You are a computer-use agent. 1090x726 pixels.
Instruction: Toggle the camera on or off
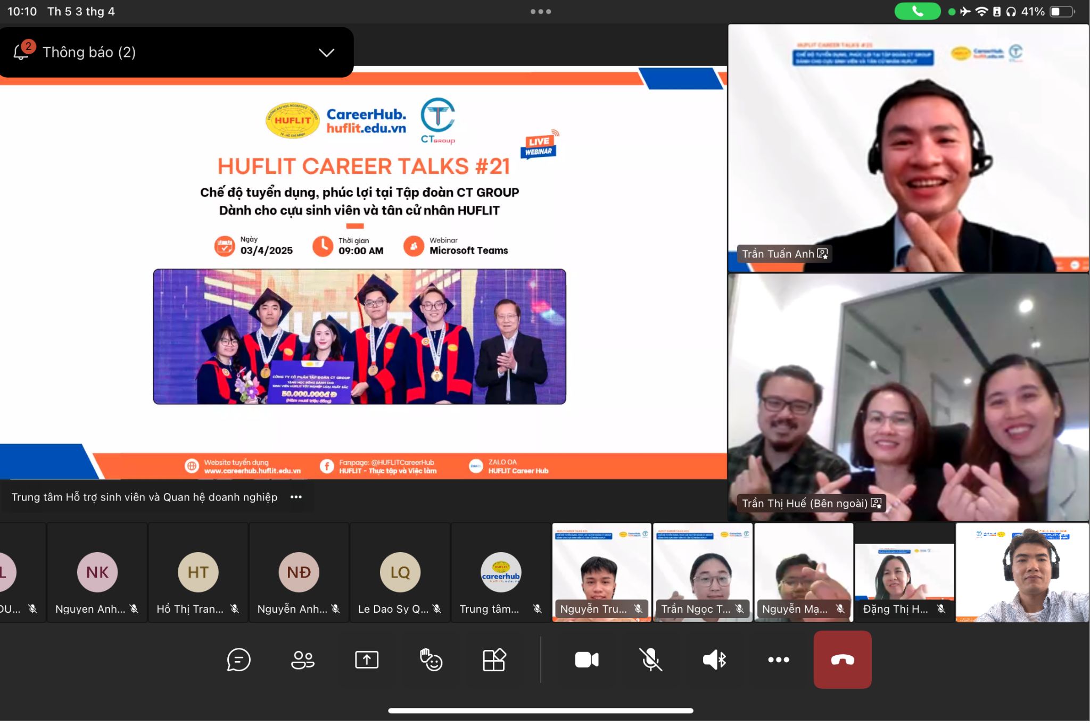click(x=587, y=660)
